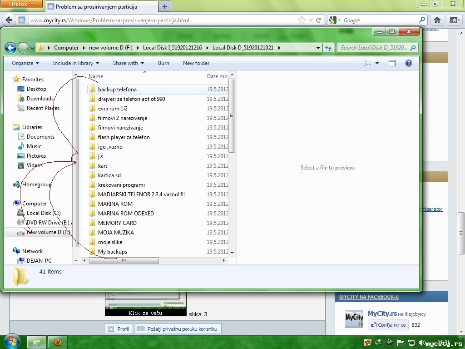Click the Explorer forward arrow button
Image resolution: width=465 pixels, height=349 pixels.
[x=23, y=48]
